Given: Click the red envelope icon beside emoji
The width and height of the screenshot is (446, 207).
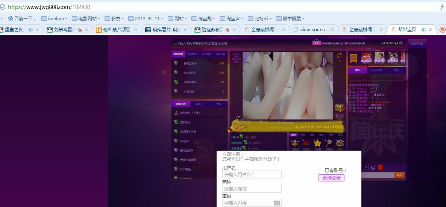Looking at the screenshot, I should 380,168.
